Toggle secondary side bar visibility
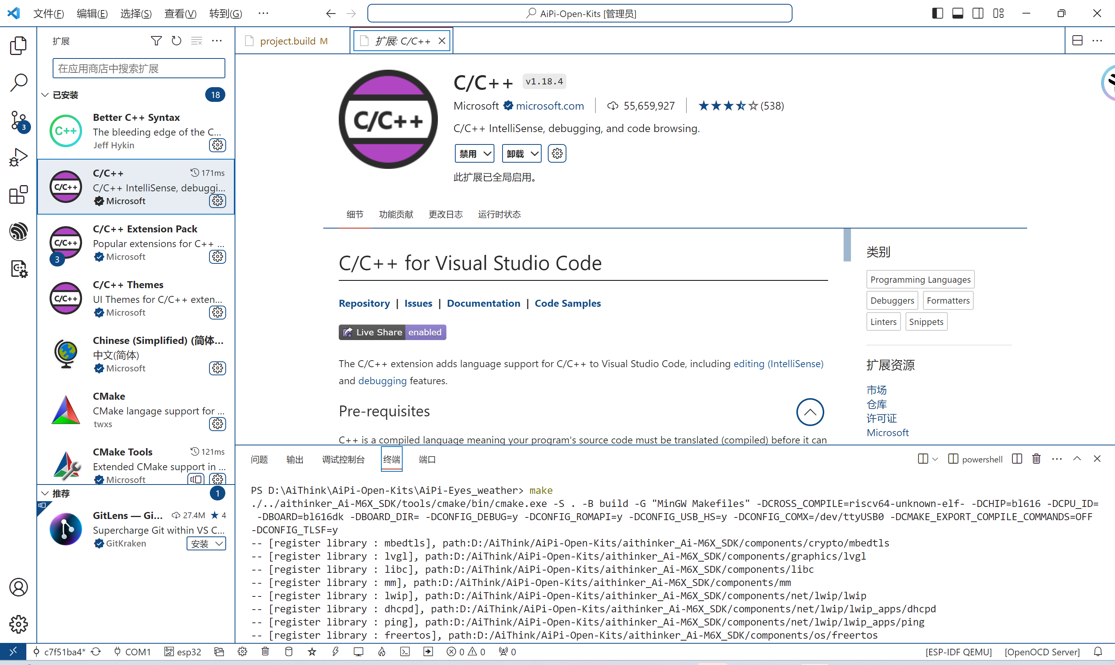1115x665 pixels. tap(978, 14)
